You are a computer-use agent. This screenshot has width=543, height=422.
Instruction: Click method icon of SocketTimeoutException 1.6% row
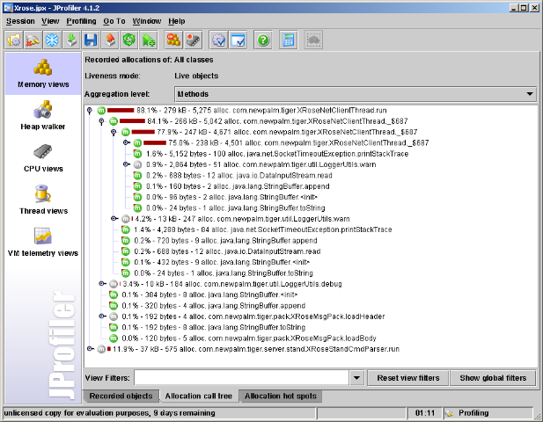click(137, 154)
